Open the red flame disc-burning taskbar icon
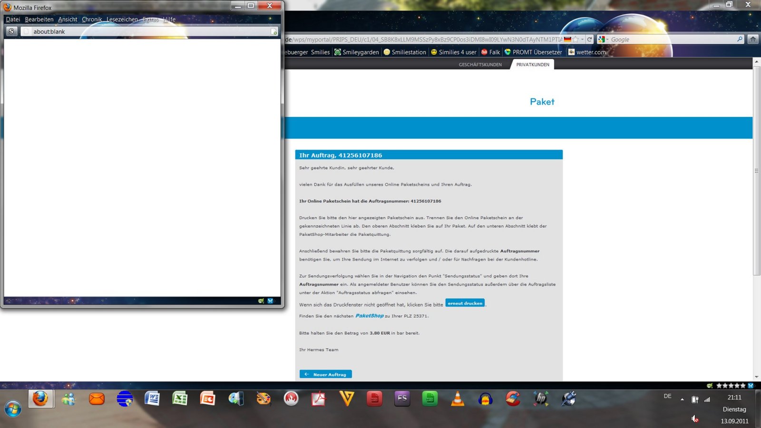 [x=291, y=399]
